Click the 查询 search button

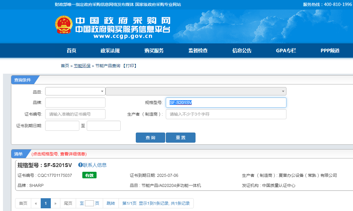(150, 138)
